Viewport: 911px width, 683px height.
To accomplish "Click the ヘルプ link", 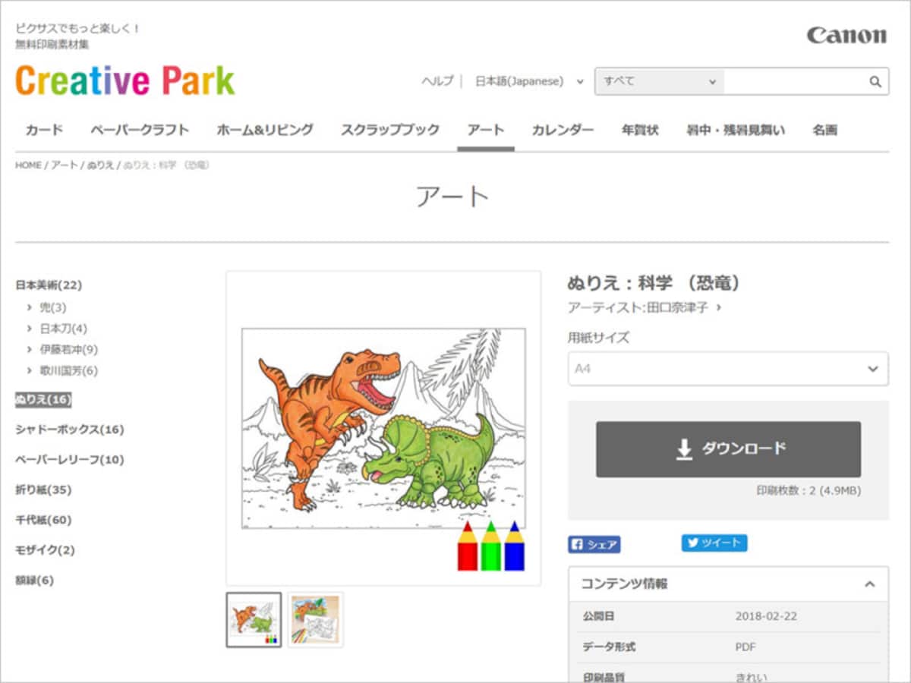I will [437, 81].
